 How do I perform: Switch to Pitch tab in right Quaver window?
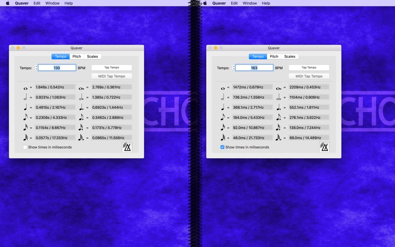click(x=274, y=56)
